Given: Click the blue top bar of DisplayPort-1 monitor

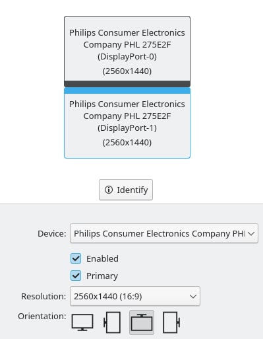Looking at the screenshot, I should tap(127, 91).
